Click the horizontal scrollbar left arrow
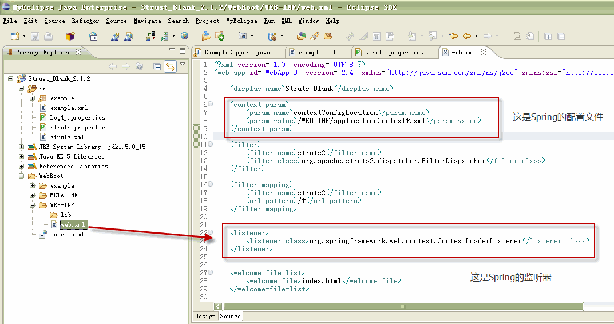The image size is (614, 324). click(218, 306)
